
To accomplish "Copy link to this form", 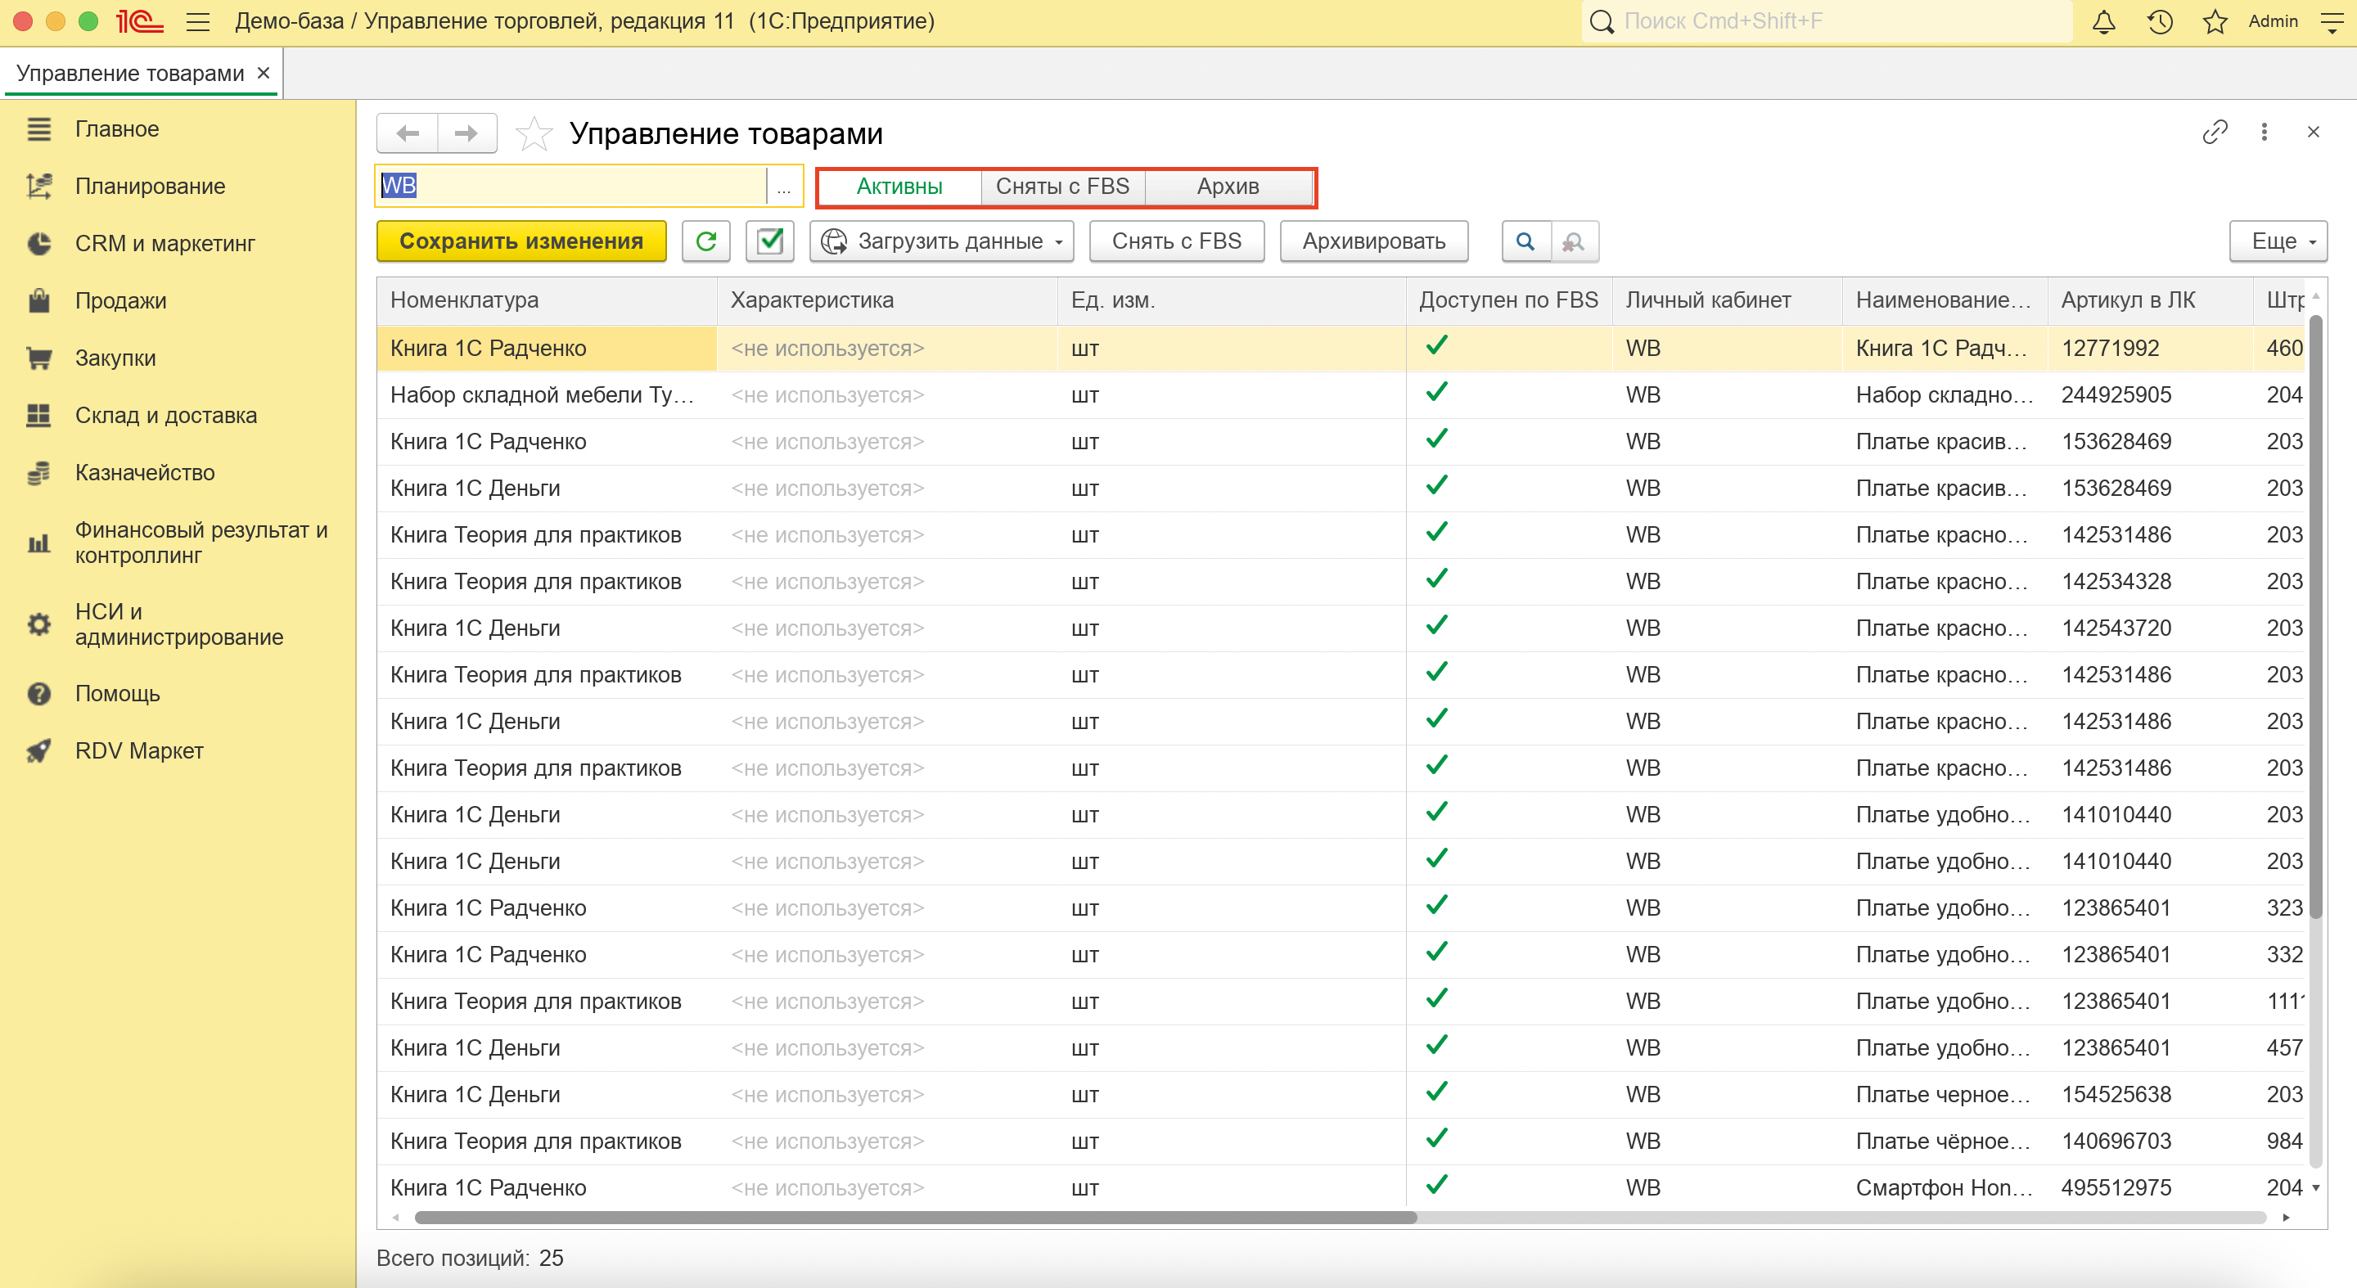I will pos(2215,133).
